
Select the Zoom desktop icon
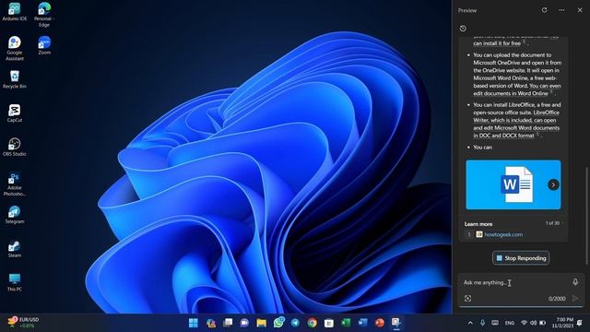[x=44, y=45]
